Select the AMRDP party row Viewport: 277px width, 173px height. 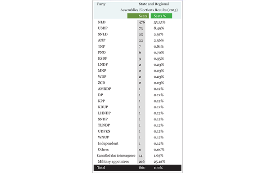[137, 89]
